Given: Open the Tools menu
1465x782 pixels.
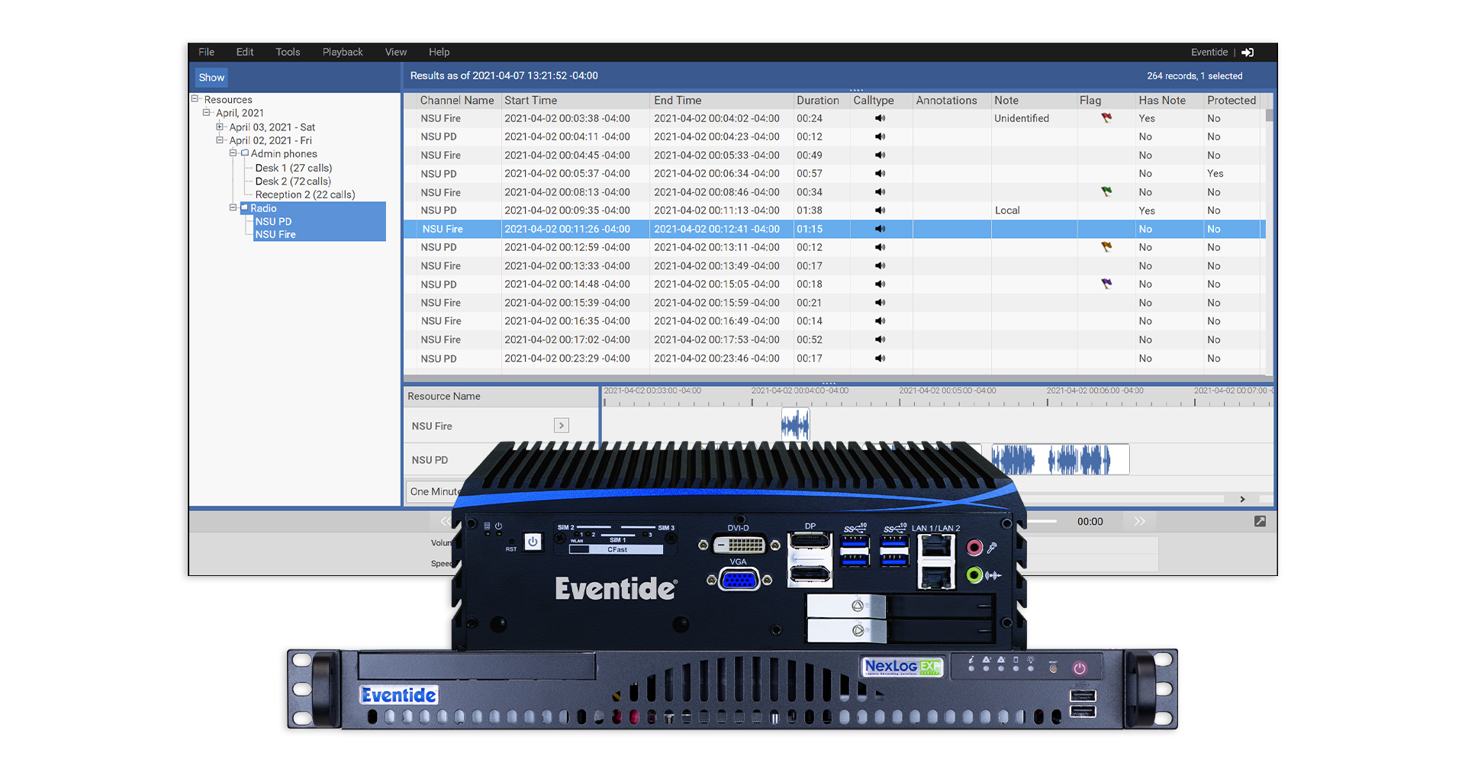Looking at the screenshot, I should (x=288, y=52).
